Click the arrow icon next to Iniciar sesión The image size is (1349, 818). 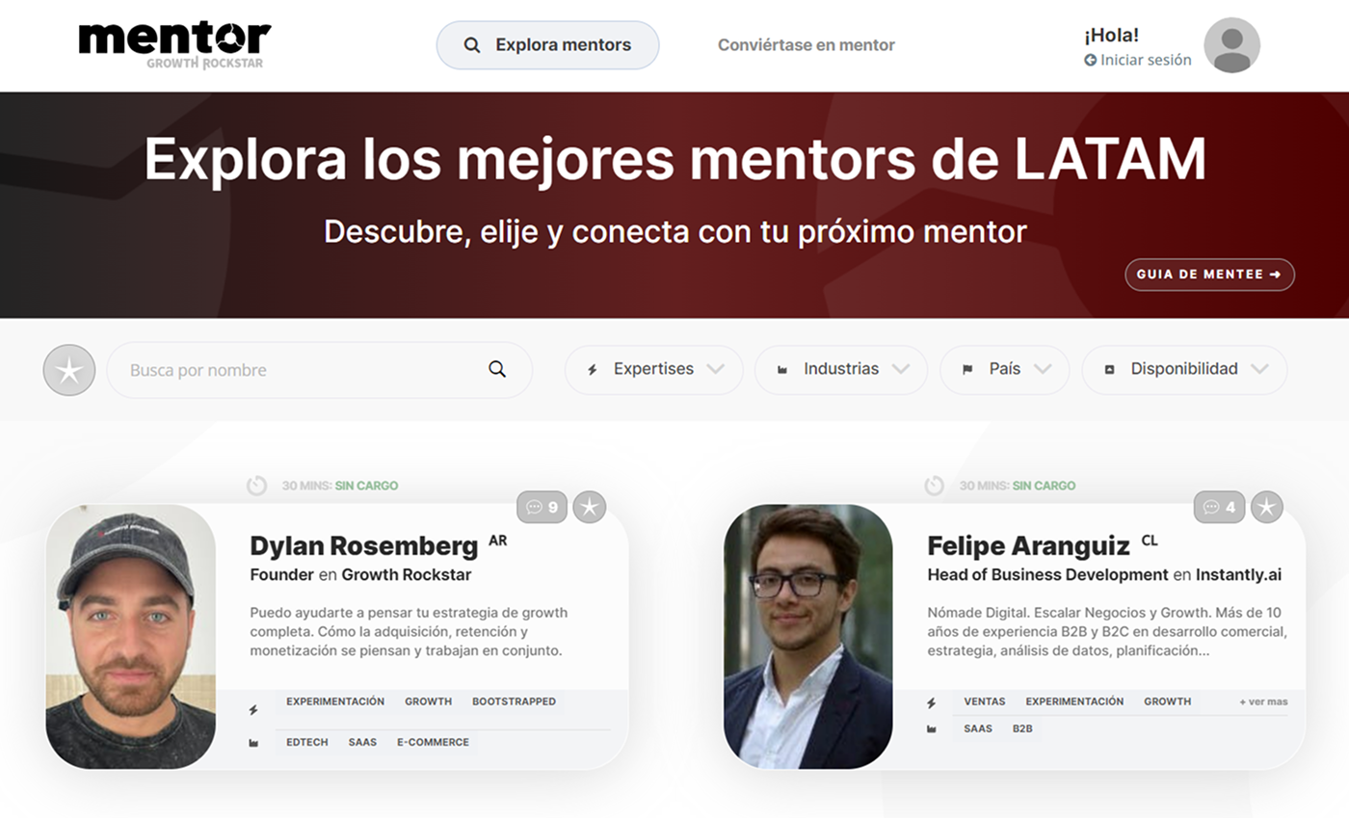point(1090,60)
